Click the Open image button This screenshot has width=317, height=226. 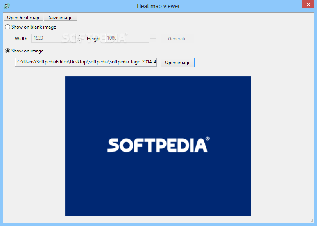pos(178,63)
